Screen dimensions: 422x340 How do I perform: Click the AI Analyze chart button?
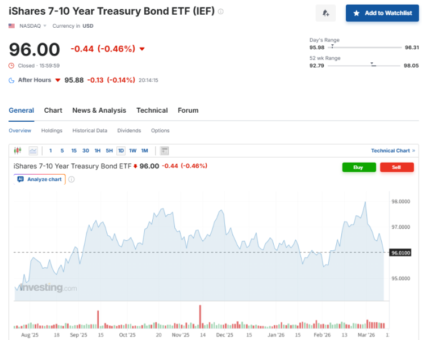tap(40, 180)
